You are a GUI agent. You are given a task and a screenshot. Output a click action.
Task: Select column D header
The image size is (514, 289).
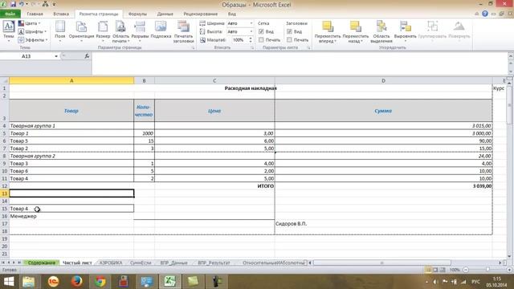[x=383, y=80]
